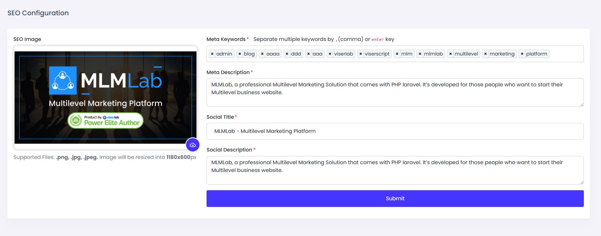Click the 'viserscript' keyword text

pos(377,54)
